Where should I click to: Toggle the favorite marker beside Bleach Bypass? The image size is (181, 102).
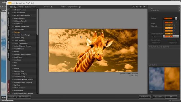12,18
